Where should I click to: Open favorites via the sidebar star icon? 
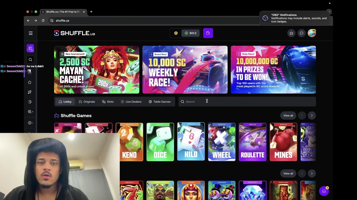point(30,82)
